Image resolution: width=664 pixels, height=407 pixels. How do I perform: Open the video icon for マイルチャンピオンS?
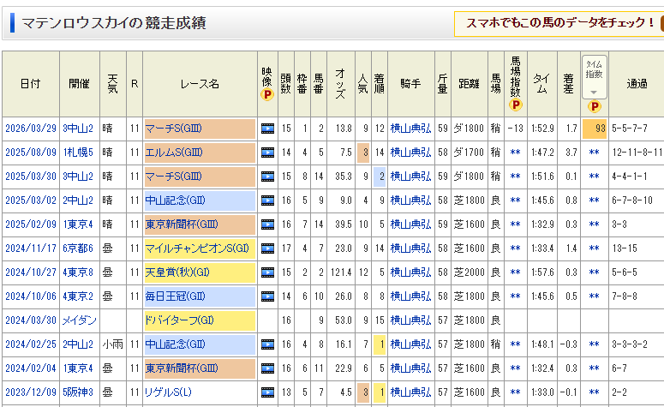[x=267, y=248]
